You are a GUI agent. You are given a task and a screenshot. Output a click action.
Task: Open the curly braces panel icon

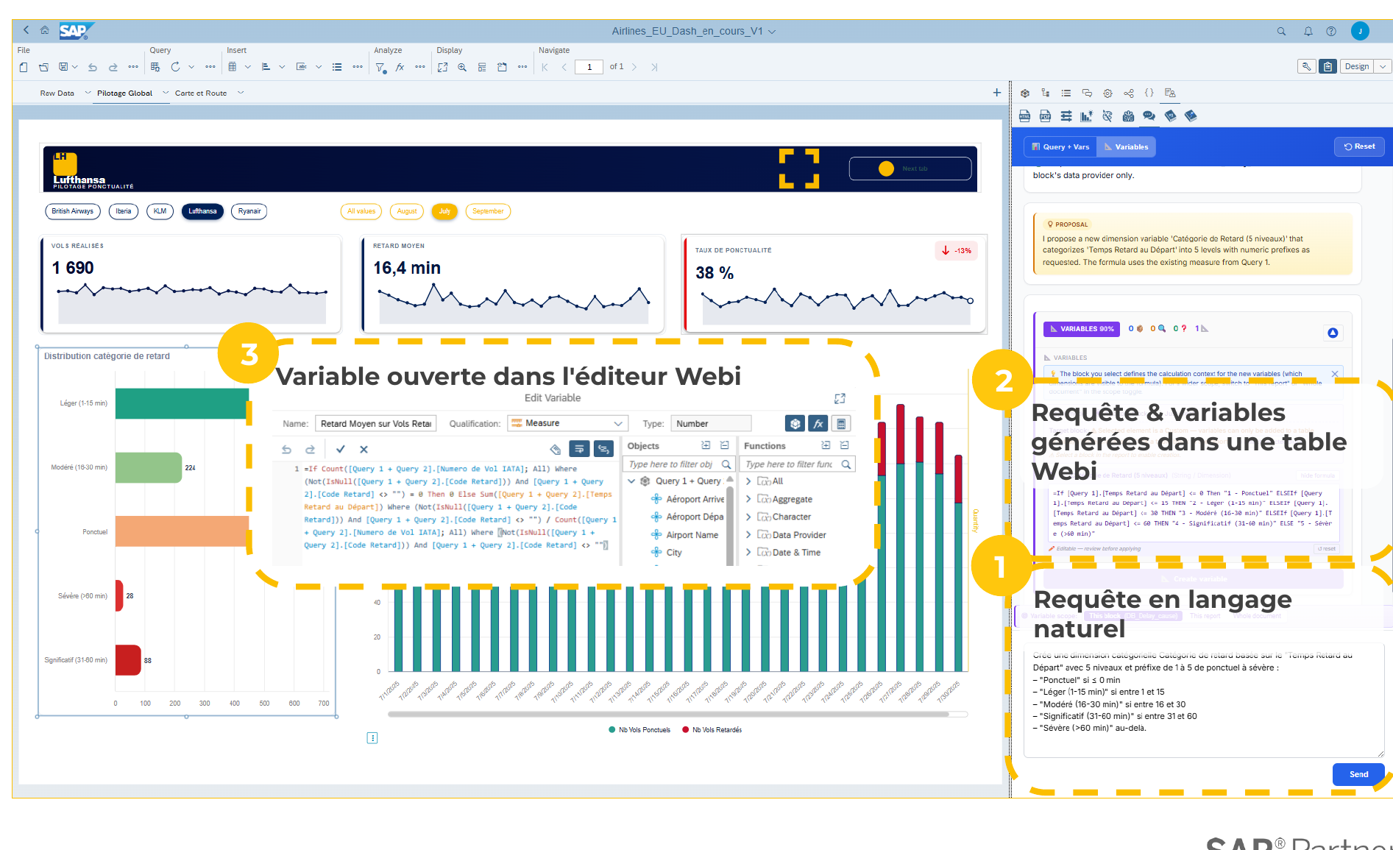tap(1149, 93)
